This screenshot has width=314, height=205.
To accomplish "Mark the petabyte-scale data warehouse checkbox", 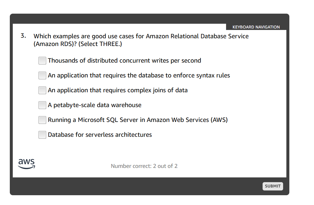I will point(42,105).
